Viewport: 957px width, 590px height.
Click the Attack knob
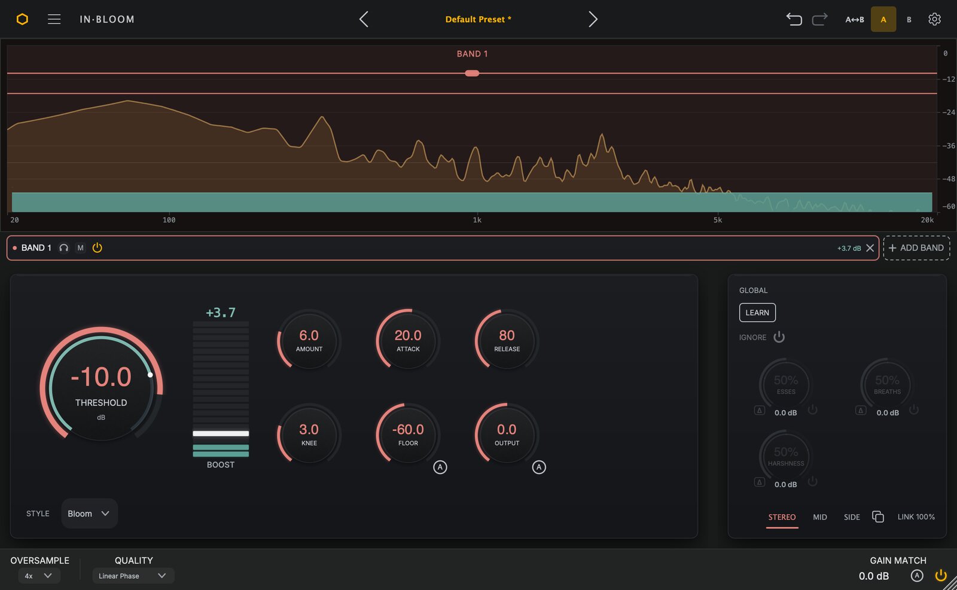click(408, 341)
